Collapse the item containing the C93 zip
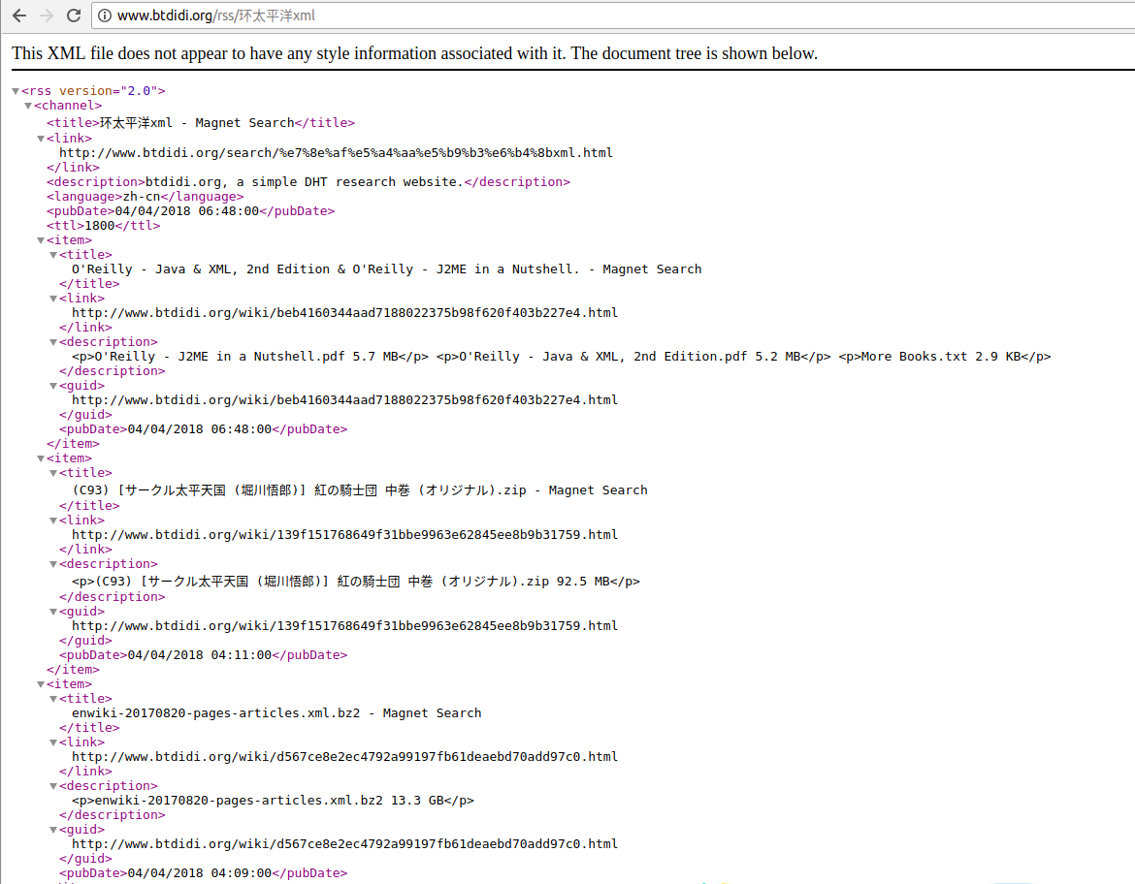Image resolution: width=1135 pixels, height=884 pixels. (42, 458)
